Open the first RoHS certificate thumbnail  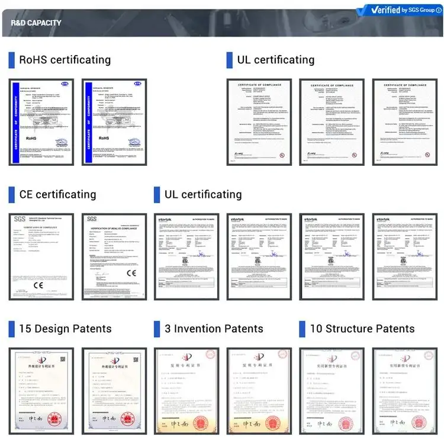[41, 122]
